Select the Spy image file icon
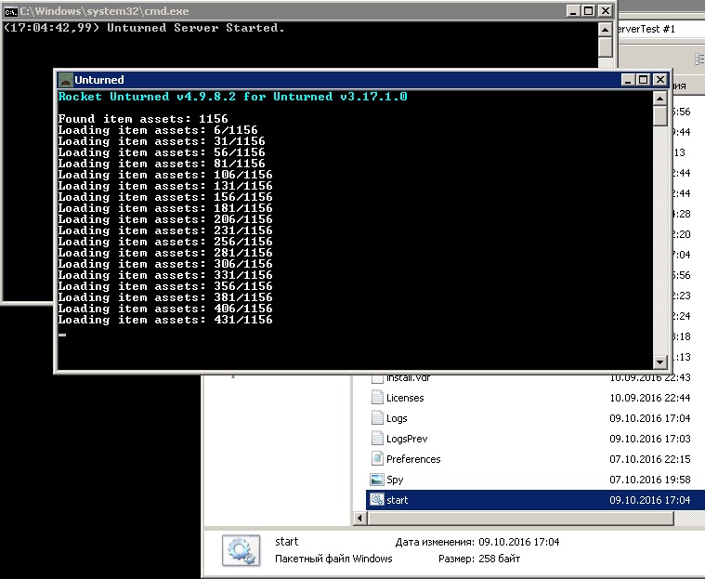 coord(377,480)
